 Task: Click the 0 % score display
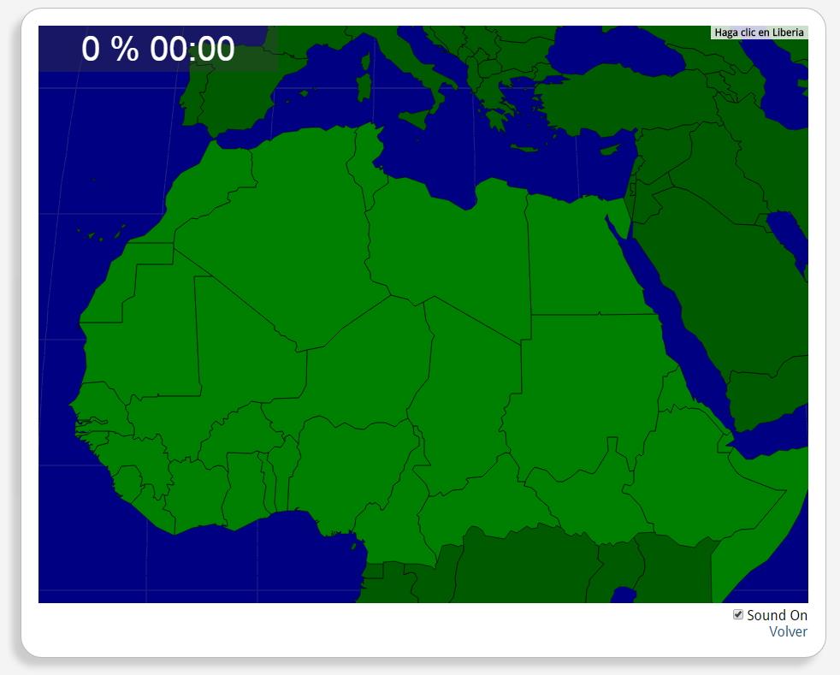[x=109, y=49]
